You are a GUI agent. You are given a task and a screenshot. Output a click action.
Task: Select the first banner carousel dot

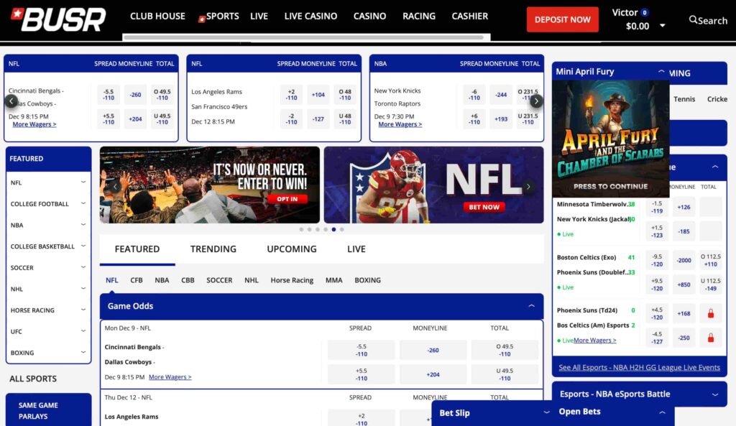click(301, 229)
